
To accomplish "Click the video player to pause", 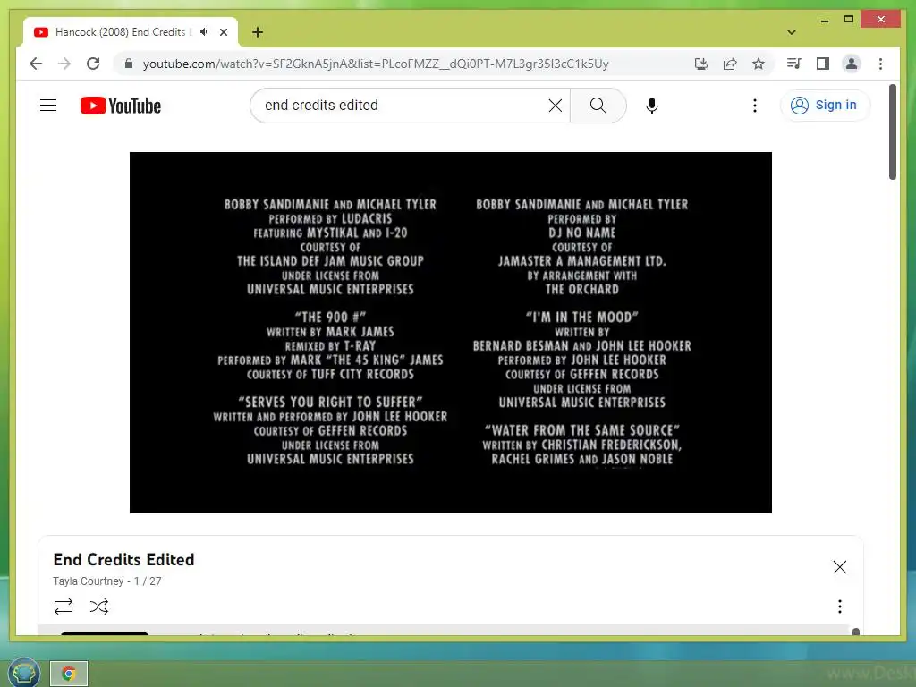I will coord(451,333).
